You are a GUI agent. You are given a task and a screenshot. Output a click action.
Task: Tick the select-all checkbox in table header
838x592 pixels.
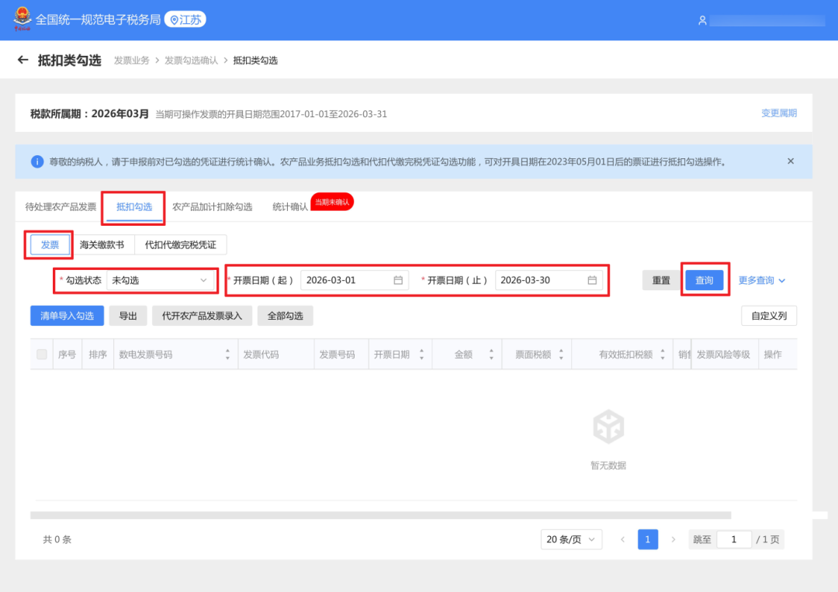point(42,355)
